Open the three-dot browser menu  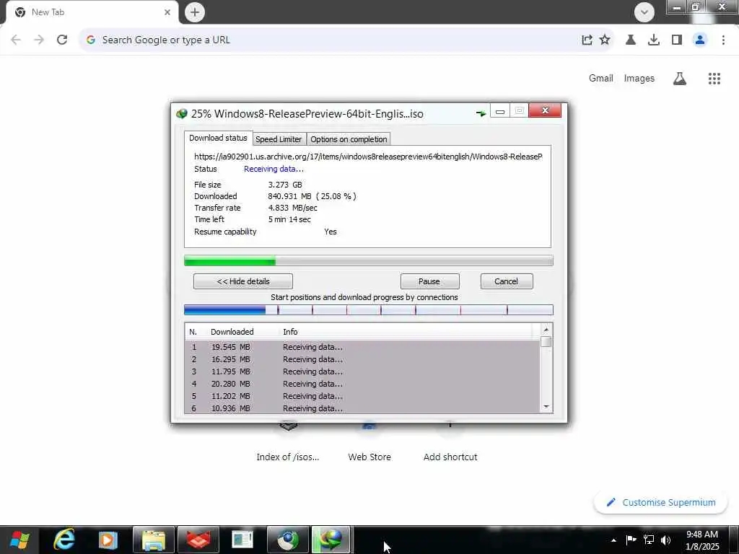coord(723,40)
